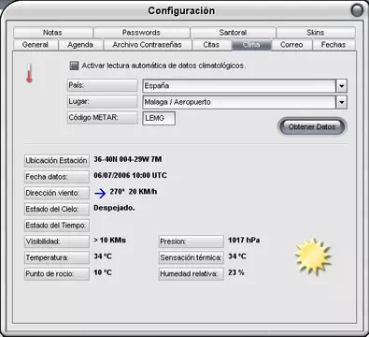Click the Visibilidad label
The image size is (369, 337).
click(x=57, y=242)
